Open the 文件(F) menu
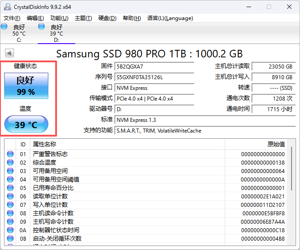300x250 pixels. (12, 18)
